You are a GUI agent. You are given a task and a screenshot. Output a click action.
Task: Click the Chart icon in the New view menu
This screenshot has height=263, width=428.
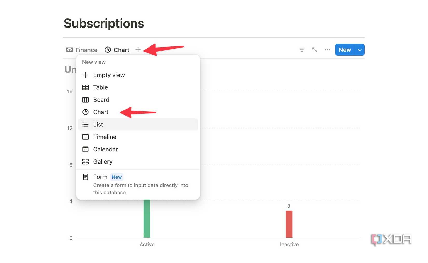[86, 112]
